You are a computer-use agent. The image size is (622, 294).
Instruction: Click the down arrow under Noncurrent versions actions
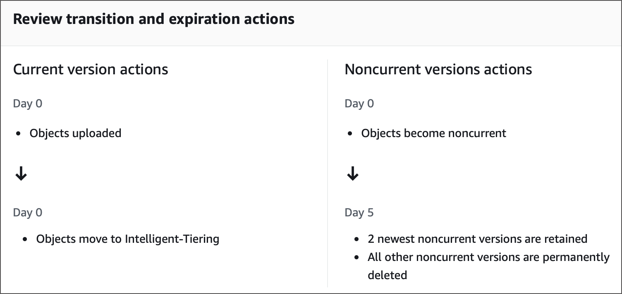352,175
